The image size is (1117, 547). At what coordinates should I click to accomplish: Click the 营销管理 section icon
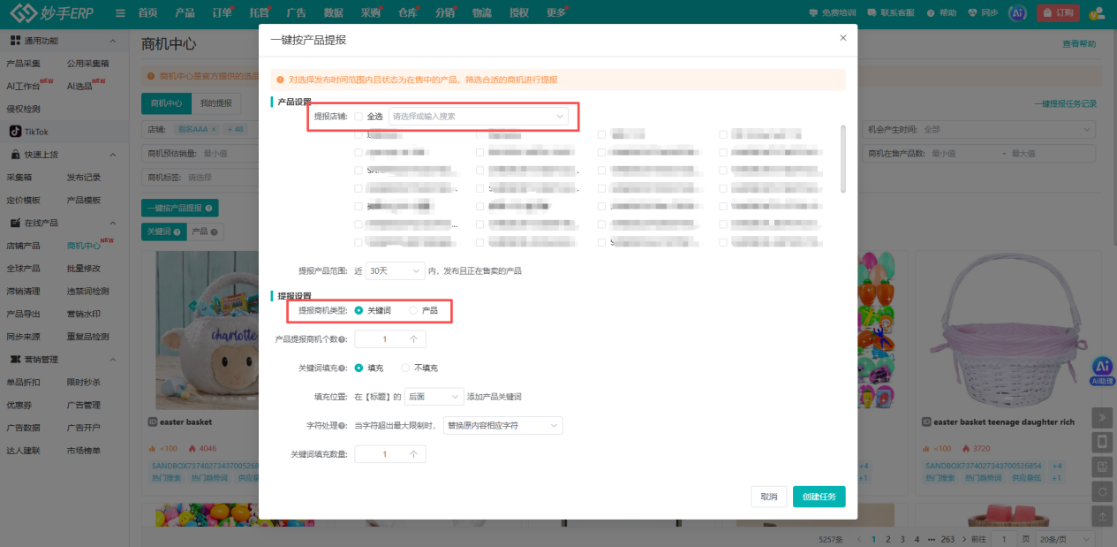15,360
